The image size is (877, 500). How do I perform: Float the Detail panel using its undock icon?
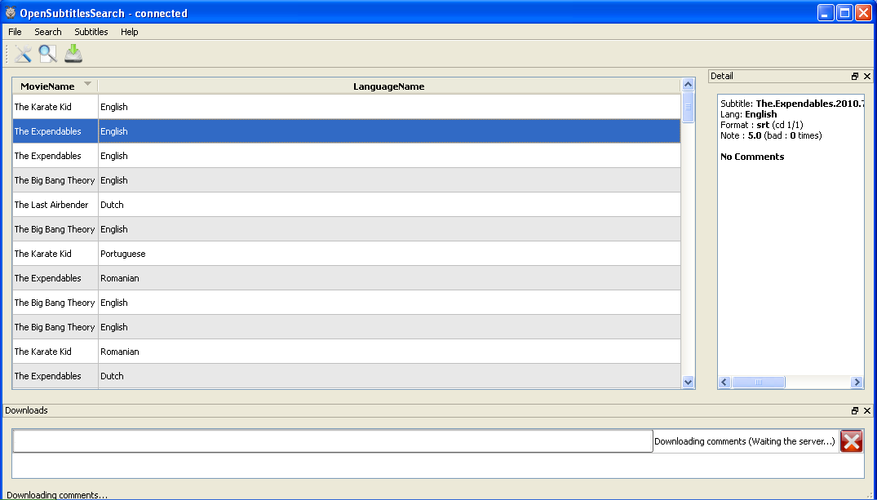coord(854,77)
